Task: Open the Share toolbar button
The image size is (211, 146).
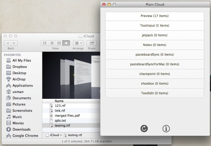Action: [92, 43]
